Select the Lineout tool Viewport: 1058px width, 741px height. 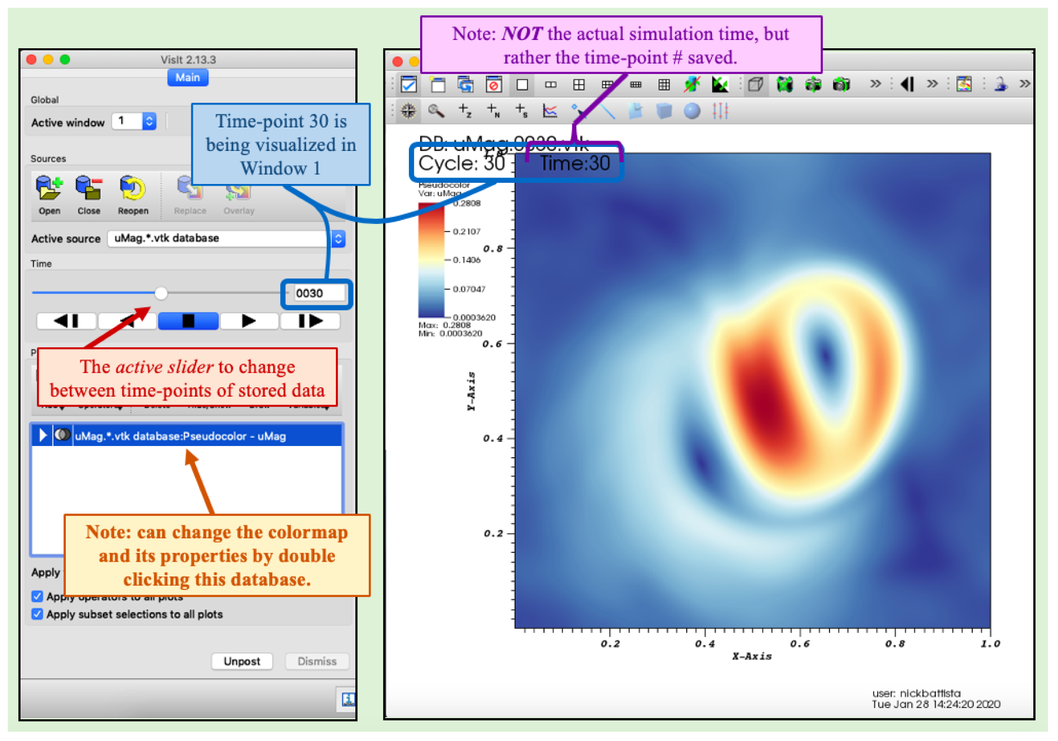(x=550, y=110)
